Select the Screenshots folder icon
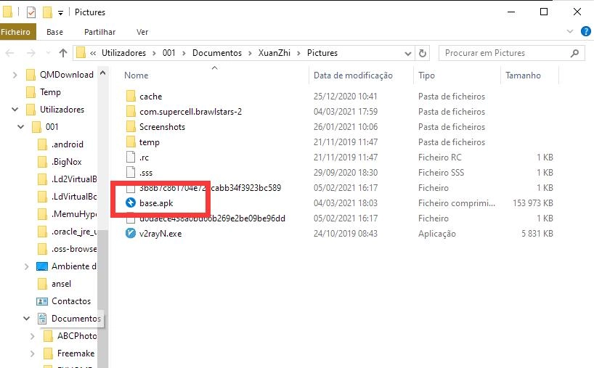594x368 pixels. point(131,127)
